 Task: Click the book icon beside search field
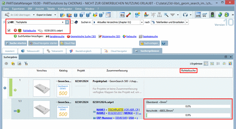[x=76, y=22]
